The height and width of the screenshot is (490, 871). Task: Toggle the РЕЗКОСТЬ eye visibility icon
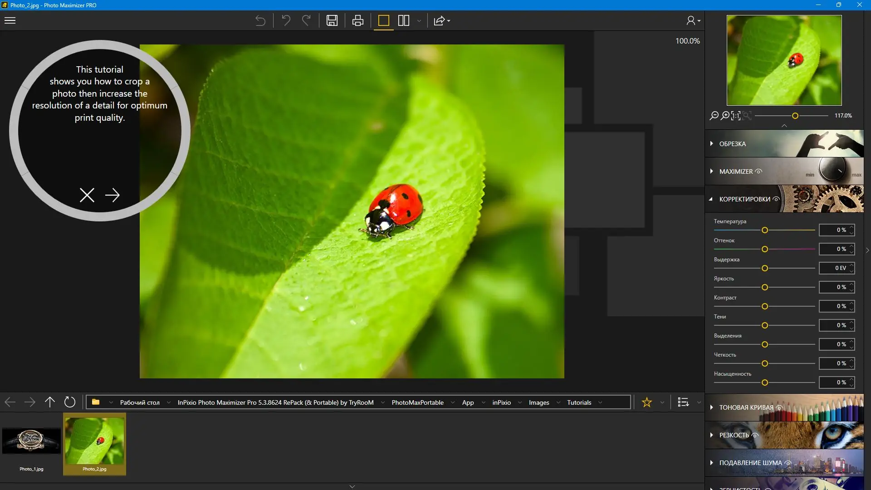pyautogui.click(x=755, y=435)
